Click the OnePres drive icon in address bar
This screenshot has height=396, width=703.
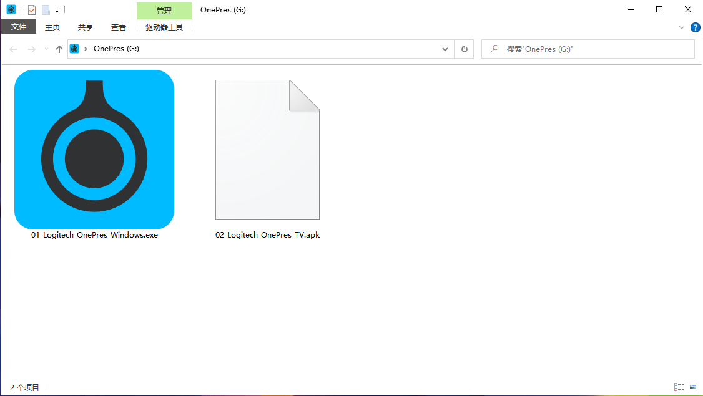tap(74, 49)
